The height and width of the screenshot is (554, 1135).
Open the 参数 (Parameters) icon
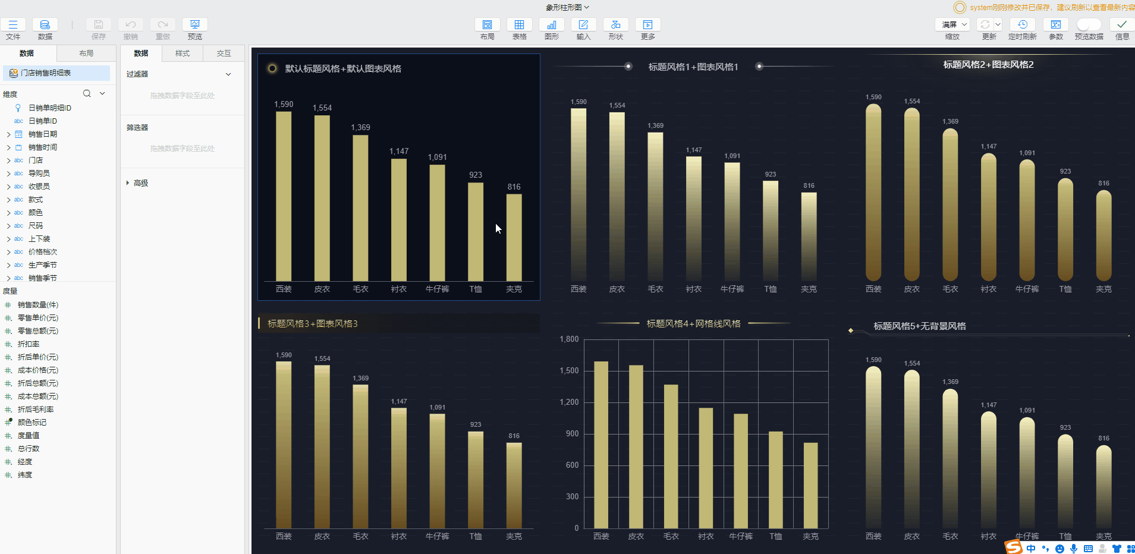point(1055,25)
